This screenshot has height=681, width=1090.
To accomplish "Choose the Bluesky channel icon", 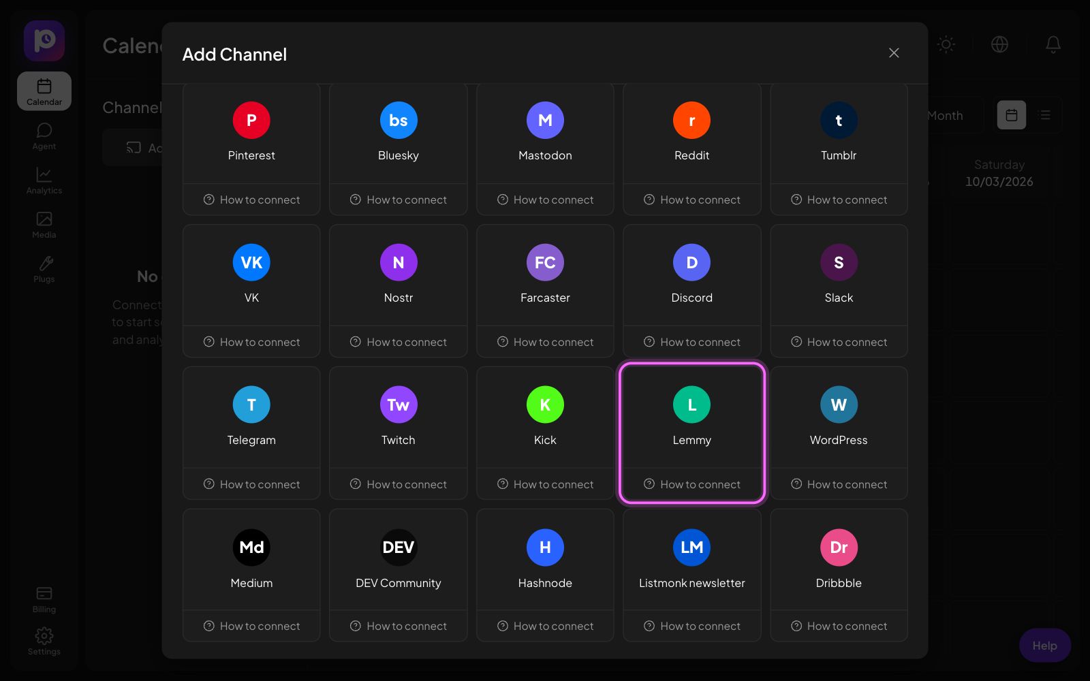I will pyautogui.click(x=399, y=121).
